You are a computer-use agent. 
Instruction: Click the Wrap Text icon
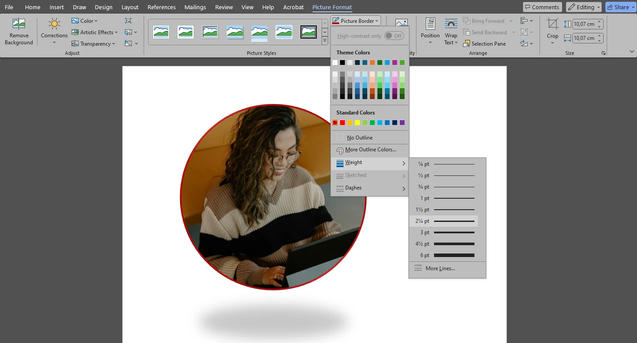[451, 24]
